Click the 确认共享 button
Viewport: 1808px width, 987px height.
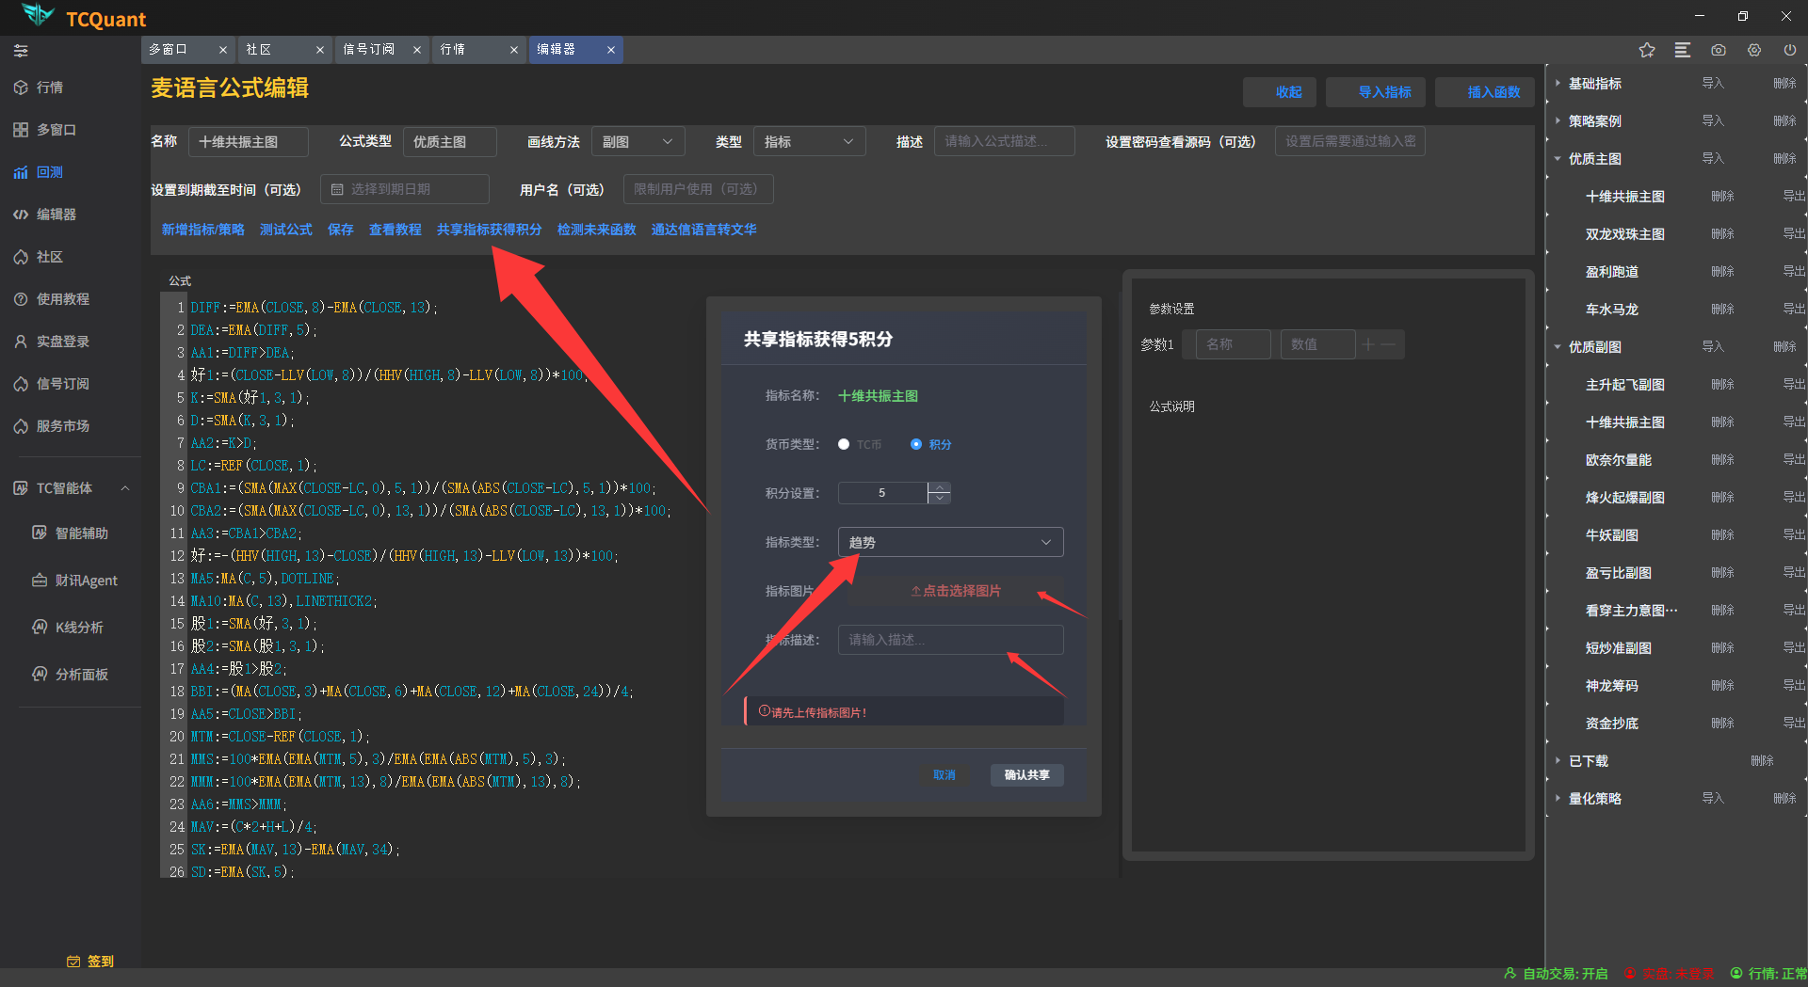tap(1026, 775)
